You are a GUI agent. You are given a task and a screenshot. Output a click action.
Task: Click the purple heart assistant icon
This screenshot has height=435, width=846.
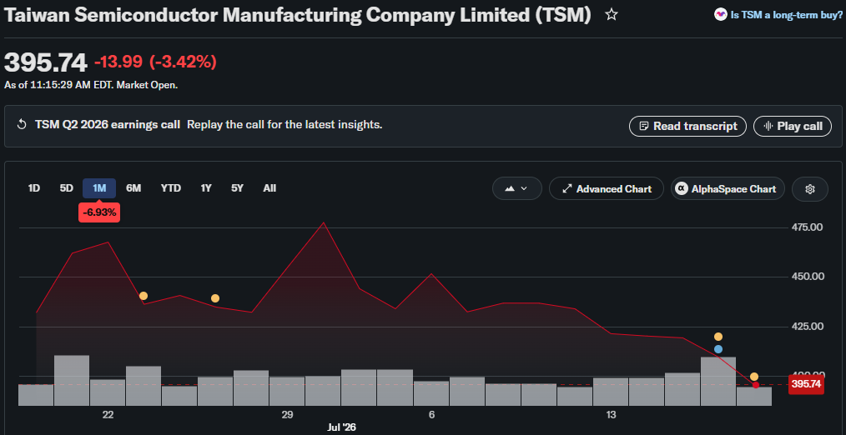point(720,14)
